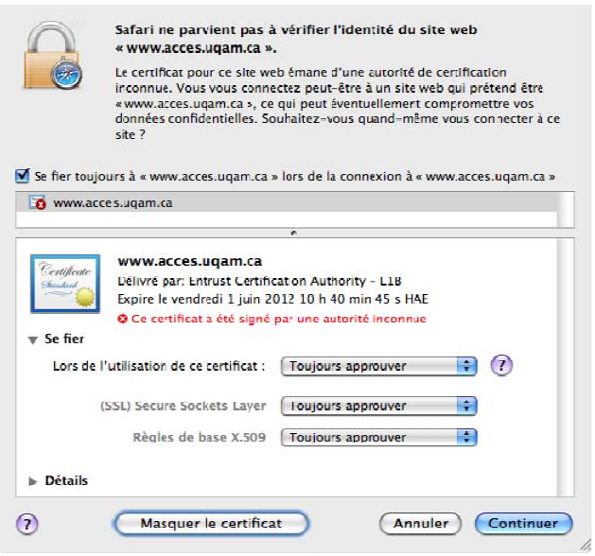Expand the "Détails" section
The image size is (595, 556).
pos(34,481)
